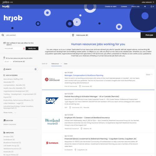Switch language to FR
Image resolution: width=156 pixels, height=156 pixels.
(145, 7)
